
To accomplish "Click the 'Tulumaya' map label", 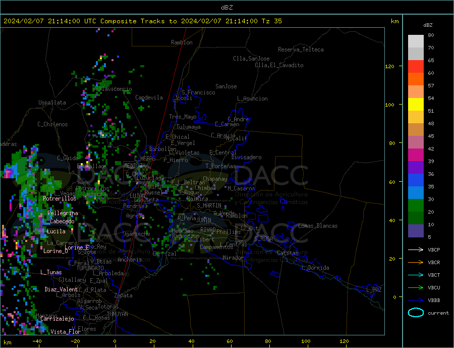I will click(x=189, y=127).
